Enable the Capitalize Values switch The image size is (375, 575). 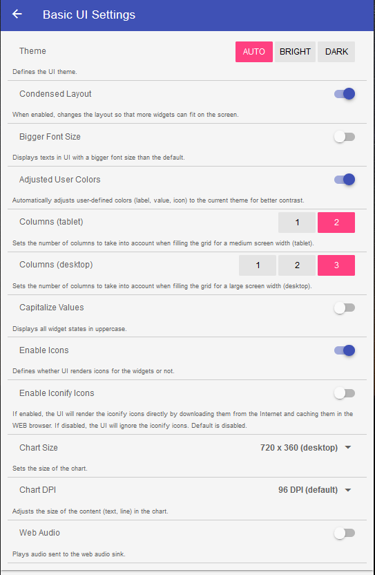(x=345, y=308)
